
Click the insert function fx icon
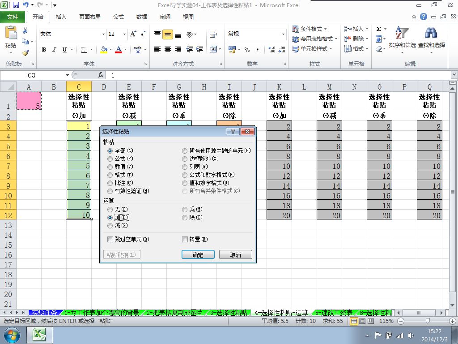(x=101, y=75)
